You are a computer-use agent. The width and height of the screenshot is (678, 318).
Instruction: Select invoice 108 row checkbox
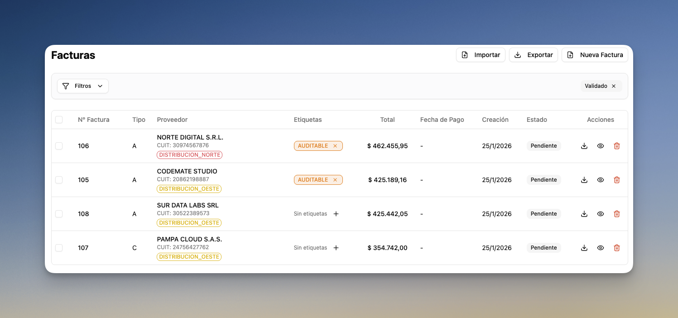(x=59, y=214)
